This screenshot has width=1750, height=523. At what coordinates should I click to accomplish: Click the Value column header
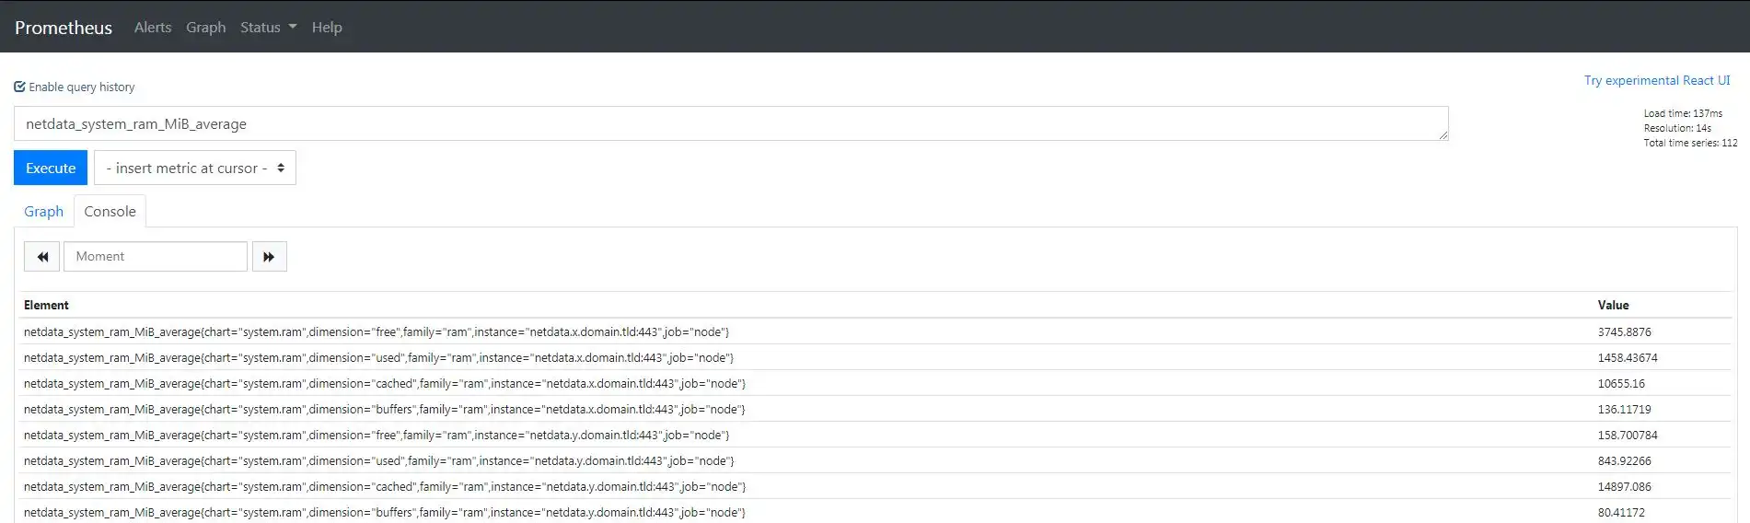1613,305
